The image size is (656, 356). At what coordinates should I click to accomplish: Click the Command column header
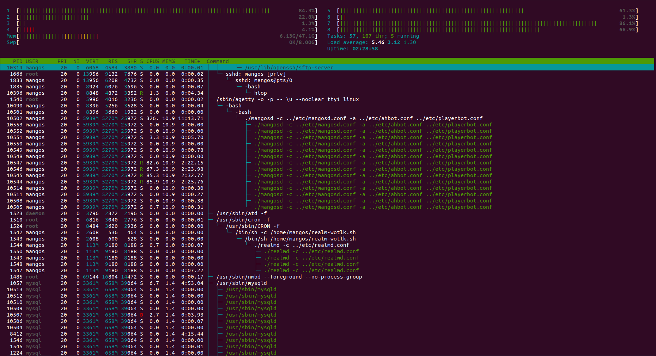218,61
